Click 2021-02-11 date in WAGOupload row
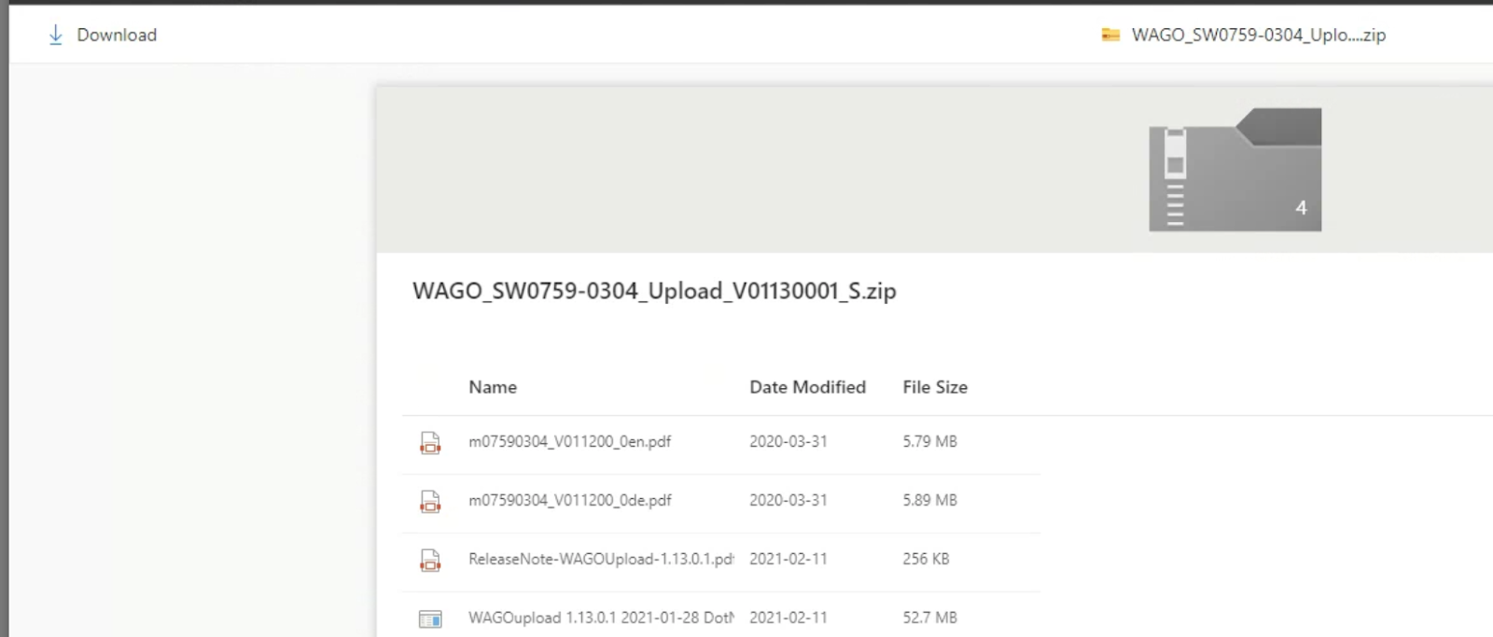 [788, 618]
